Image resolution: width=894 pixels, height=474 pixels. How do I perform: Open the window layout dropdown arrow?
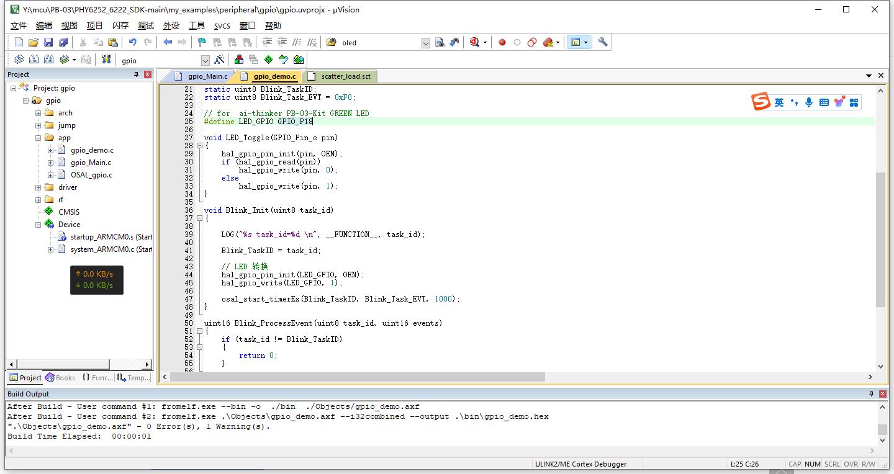point(586,42)
